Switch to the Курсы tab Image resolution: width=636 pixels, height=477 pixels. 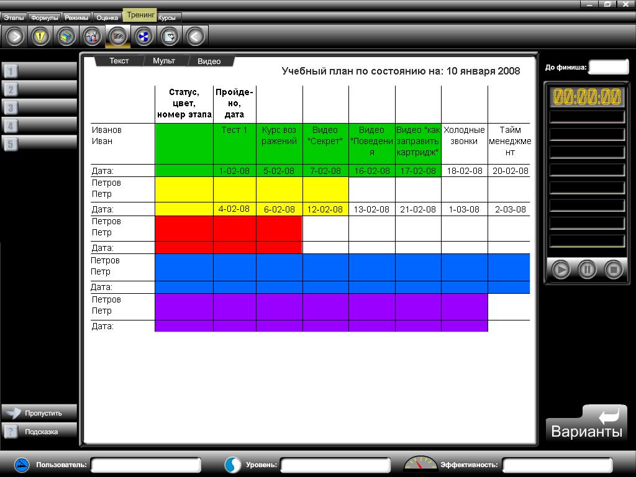tap(168, 18)
